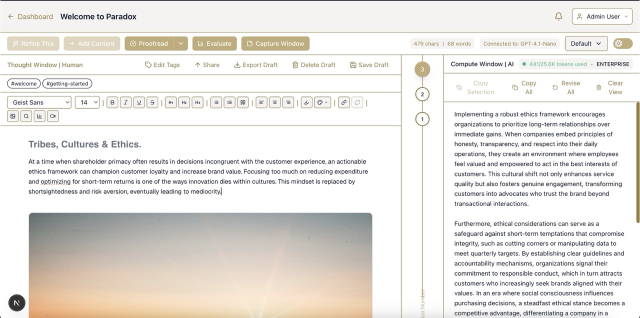Image resolution: width=640 pixels, height=318 pixels.
Task: Open the Admin User account menu
Action: click(602, 16)
